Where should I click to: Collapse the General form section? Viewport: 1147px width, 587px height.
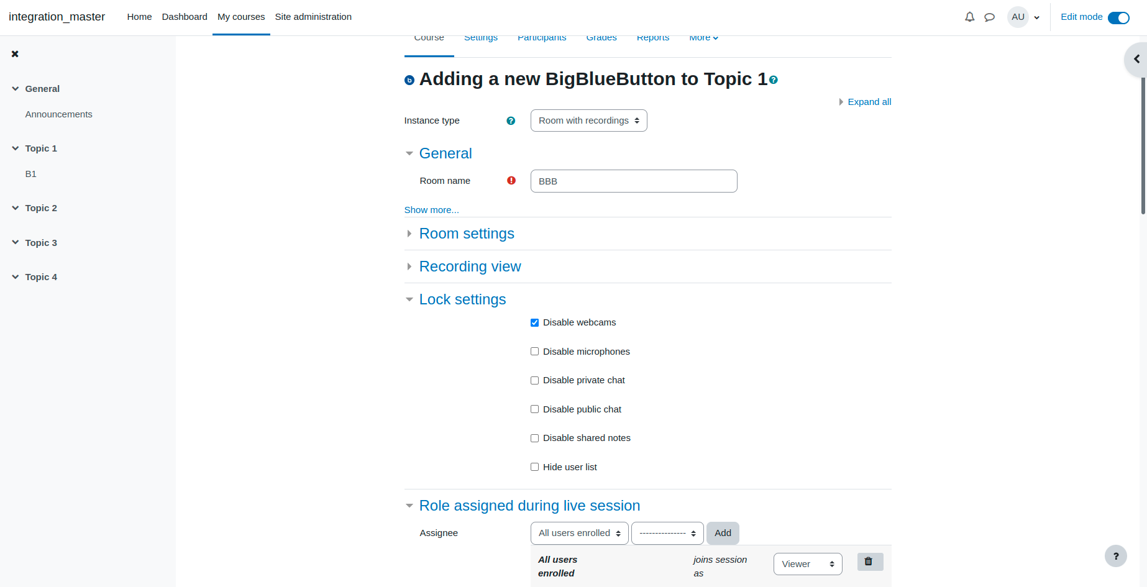click(x=409, y=153)
